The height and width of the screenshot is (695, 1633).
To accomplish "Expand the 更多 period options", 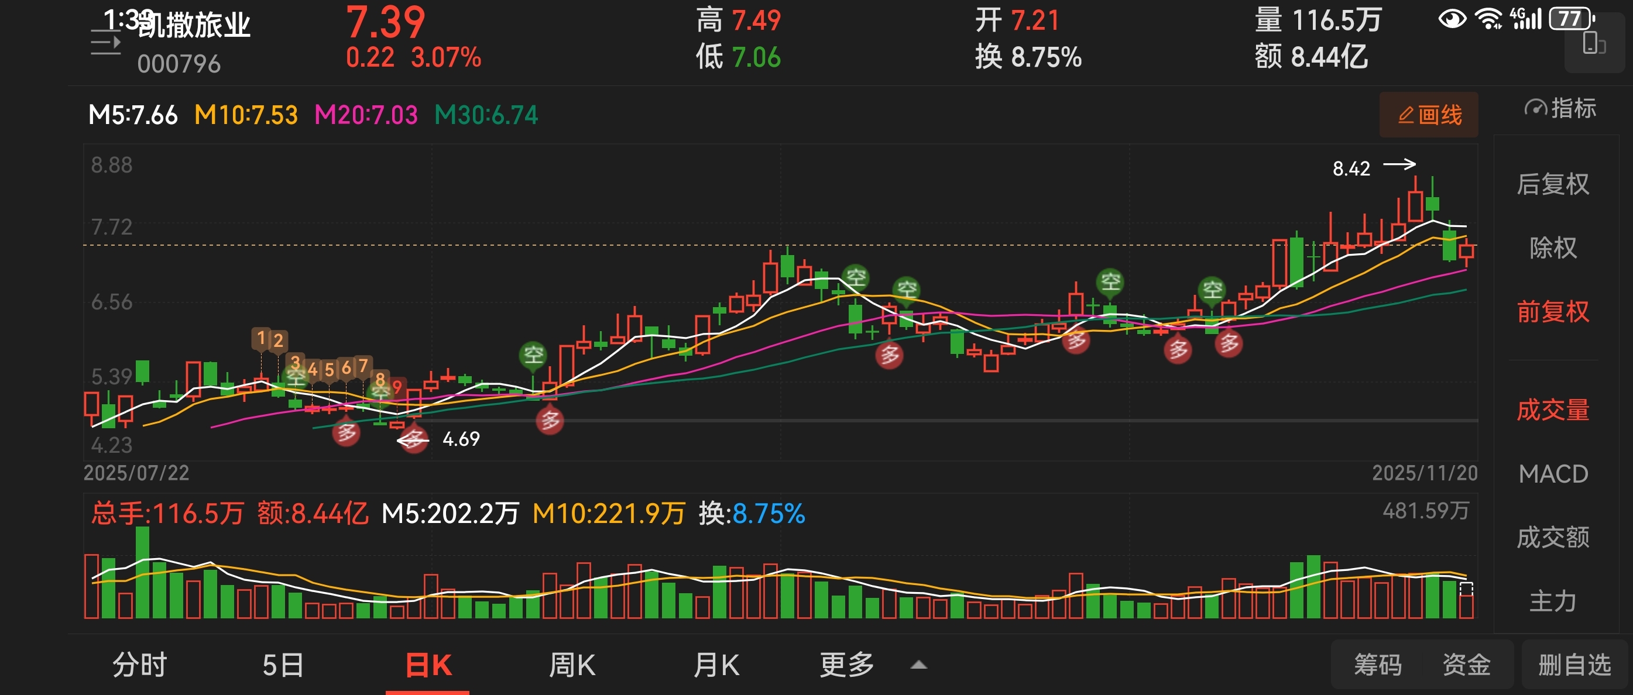I will click(x=848, y=665).
